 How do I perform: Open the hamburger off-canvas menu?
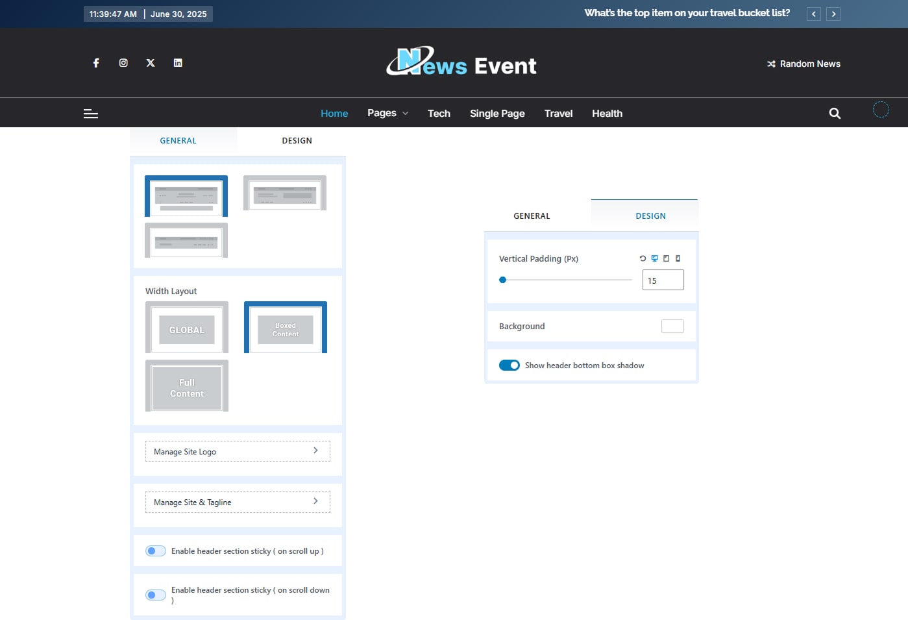(91, 114)
